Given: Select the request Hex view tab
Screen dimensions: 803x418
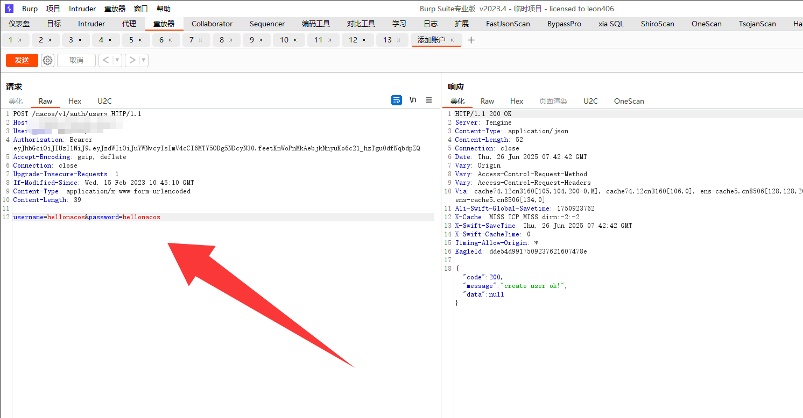Looking at the screenshot, I should click(75, 101).
